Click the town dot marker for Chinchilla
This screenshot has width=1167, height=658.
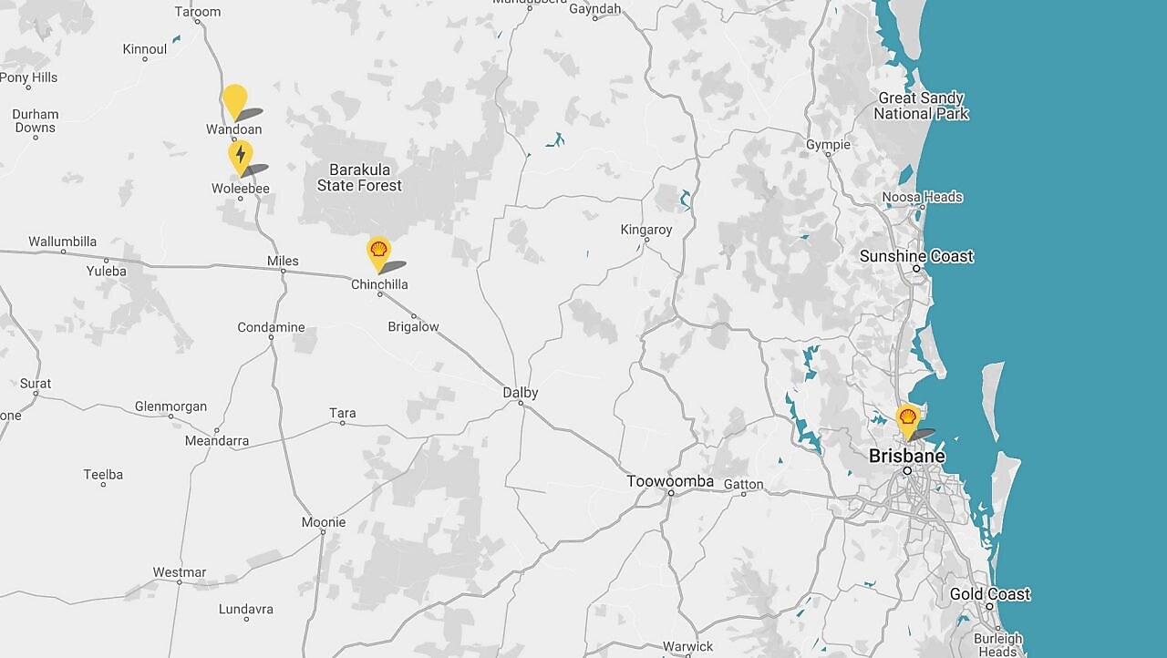379,294
